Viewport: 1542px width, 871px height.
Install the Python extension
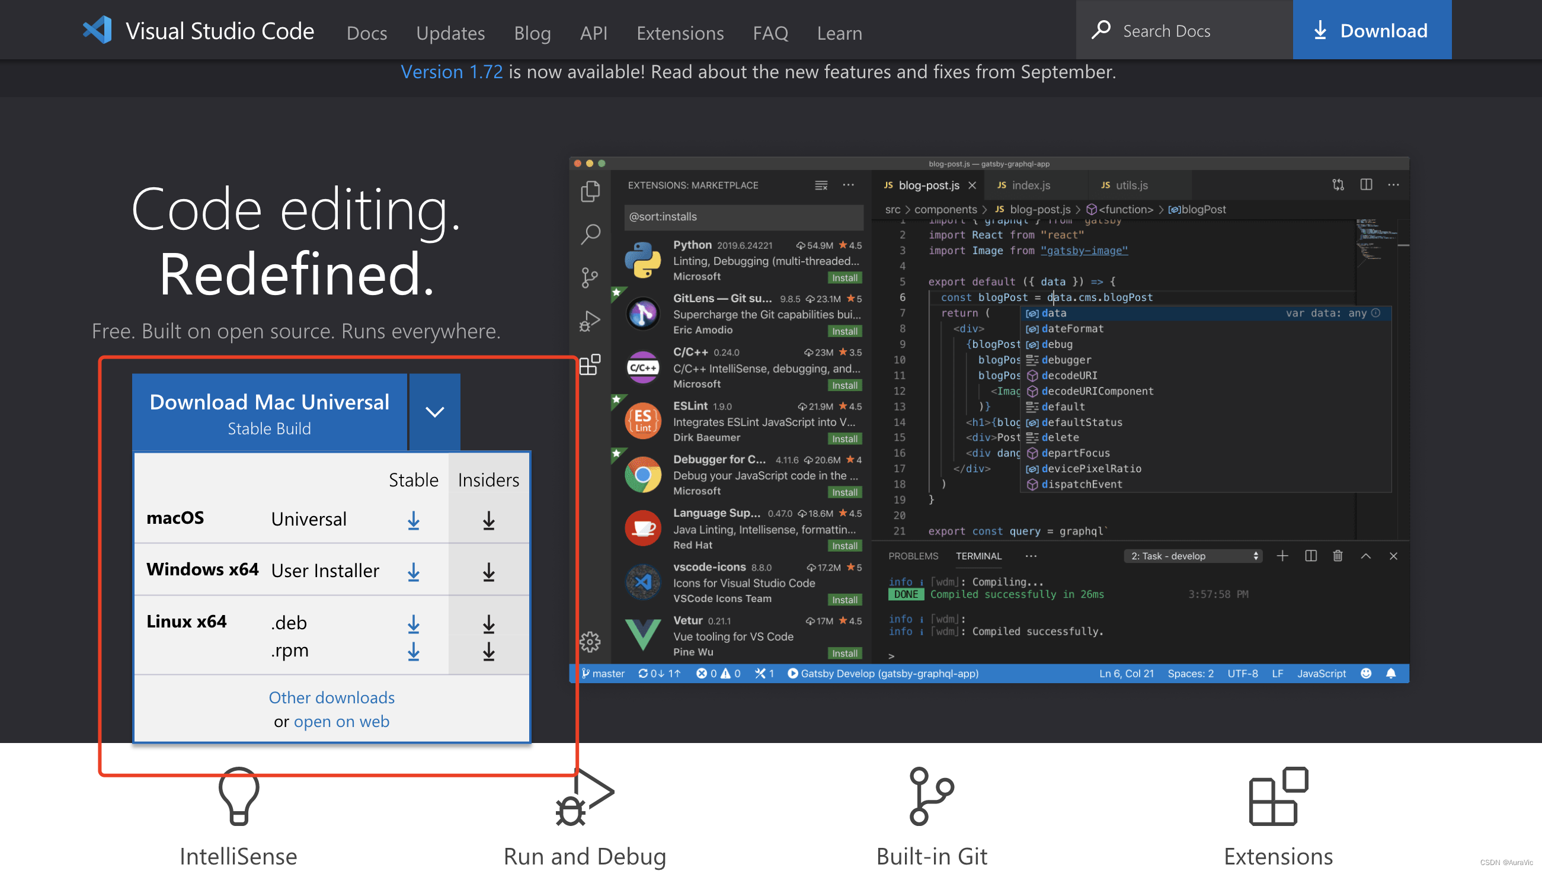pyautogui.click(x=844, y=278)
